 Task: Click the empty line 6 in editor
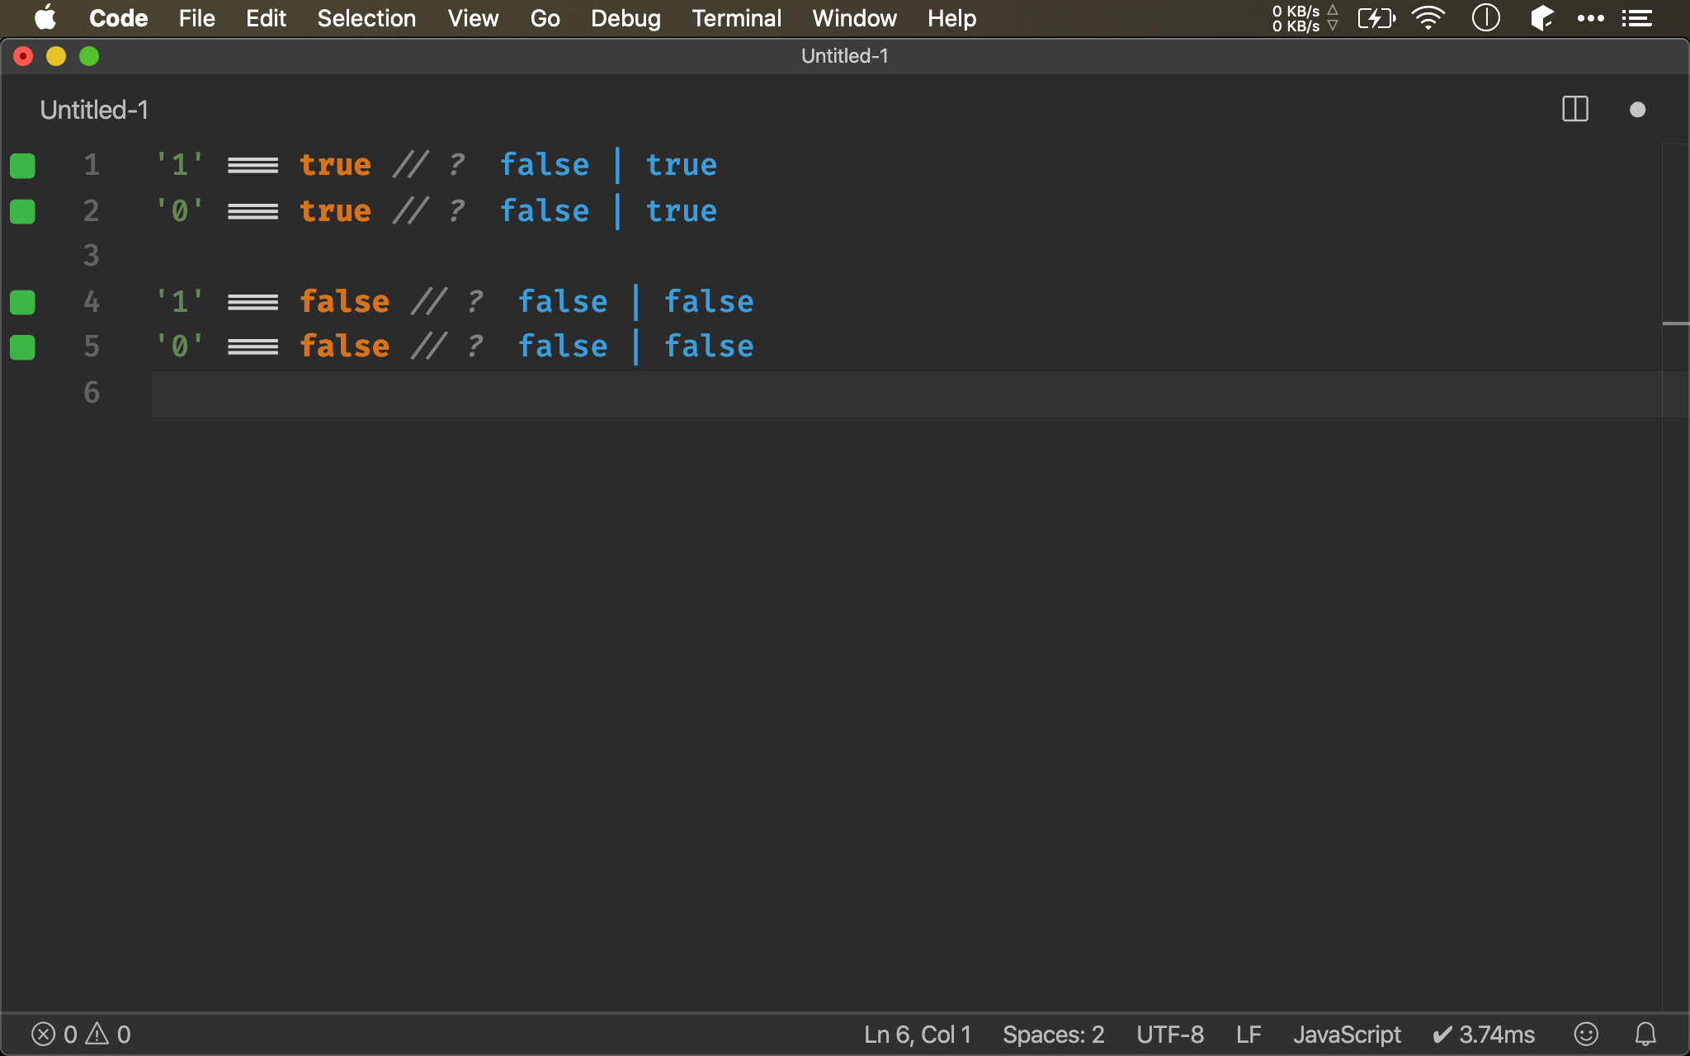825,394
